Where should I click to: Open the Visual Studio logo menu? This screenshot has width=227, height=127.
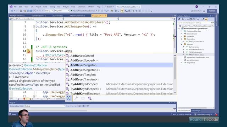pos(11,7)
